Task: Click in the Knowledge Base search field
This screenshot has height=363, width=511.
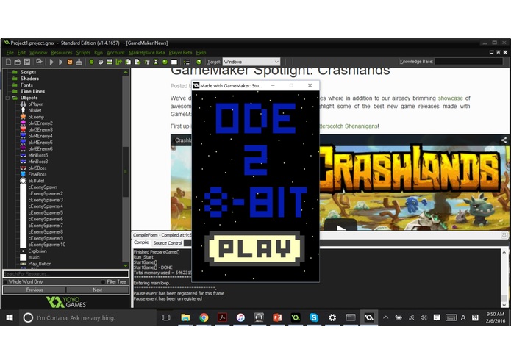Action: click(468, 62)
